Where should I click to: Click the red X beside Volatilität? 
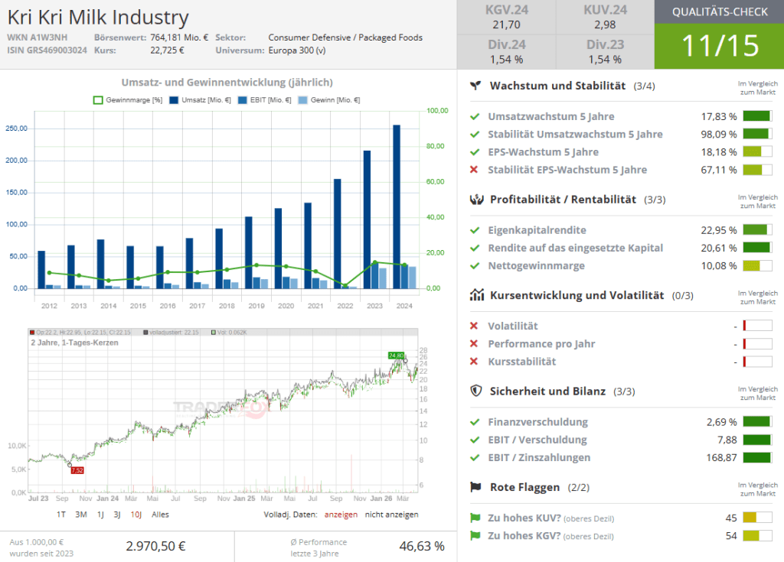click(475, 326)
